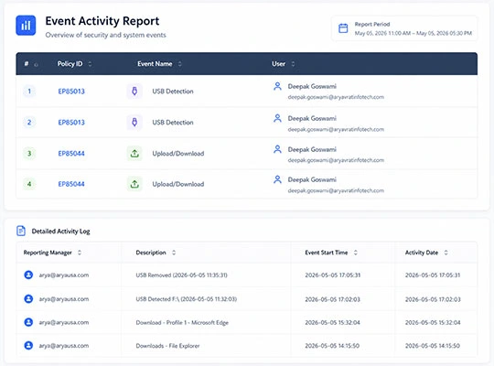Click arya@aryausa.com in USB Removed row
This screenshot has height=366, width=494.
point(64,274)
